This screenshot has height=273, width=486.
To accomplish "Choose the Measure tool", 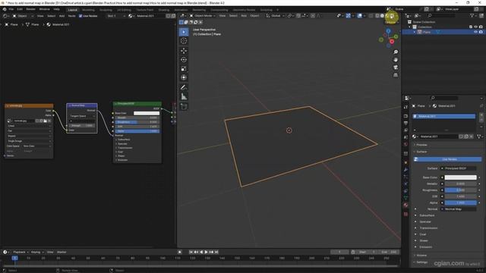I will (184, 96).
